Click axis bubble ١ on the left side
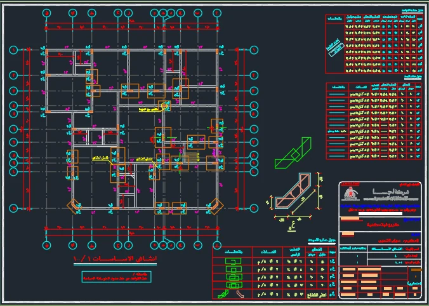The width and height of the screenshot is (429, 306). coord(13,50)
